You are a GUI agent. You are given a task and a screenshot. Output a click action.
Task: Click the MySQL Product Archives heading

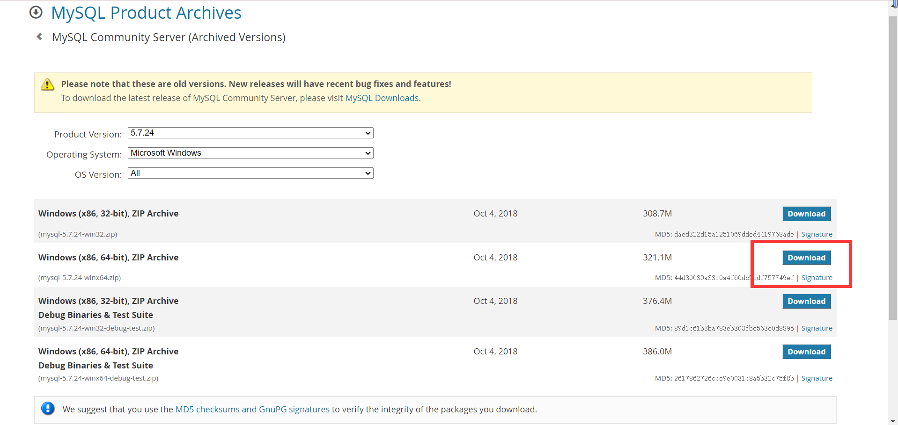(146, 13)
